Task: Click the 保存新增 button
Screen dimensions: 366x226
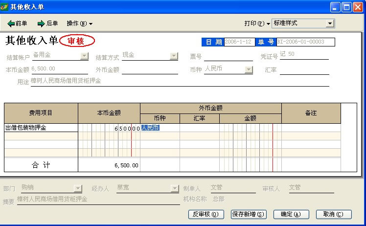Action: tap(248, 214)
